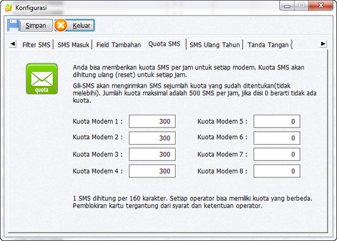
Task: Click into the Kuota Modem 4 field
Action: point(152,171)
